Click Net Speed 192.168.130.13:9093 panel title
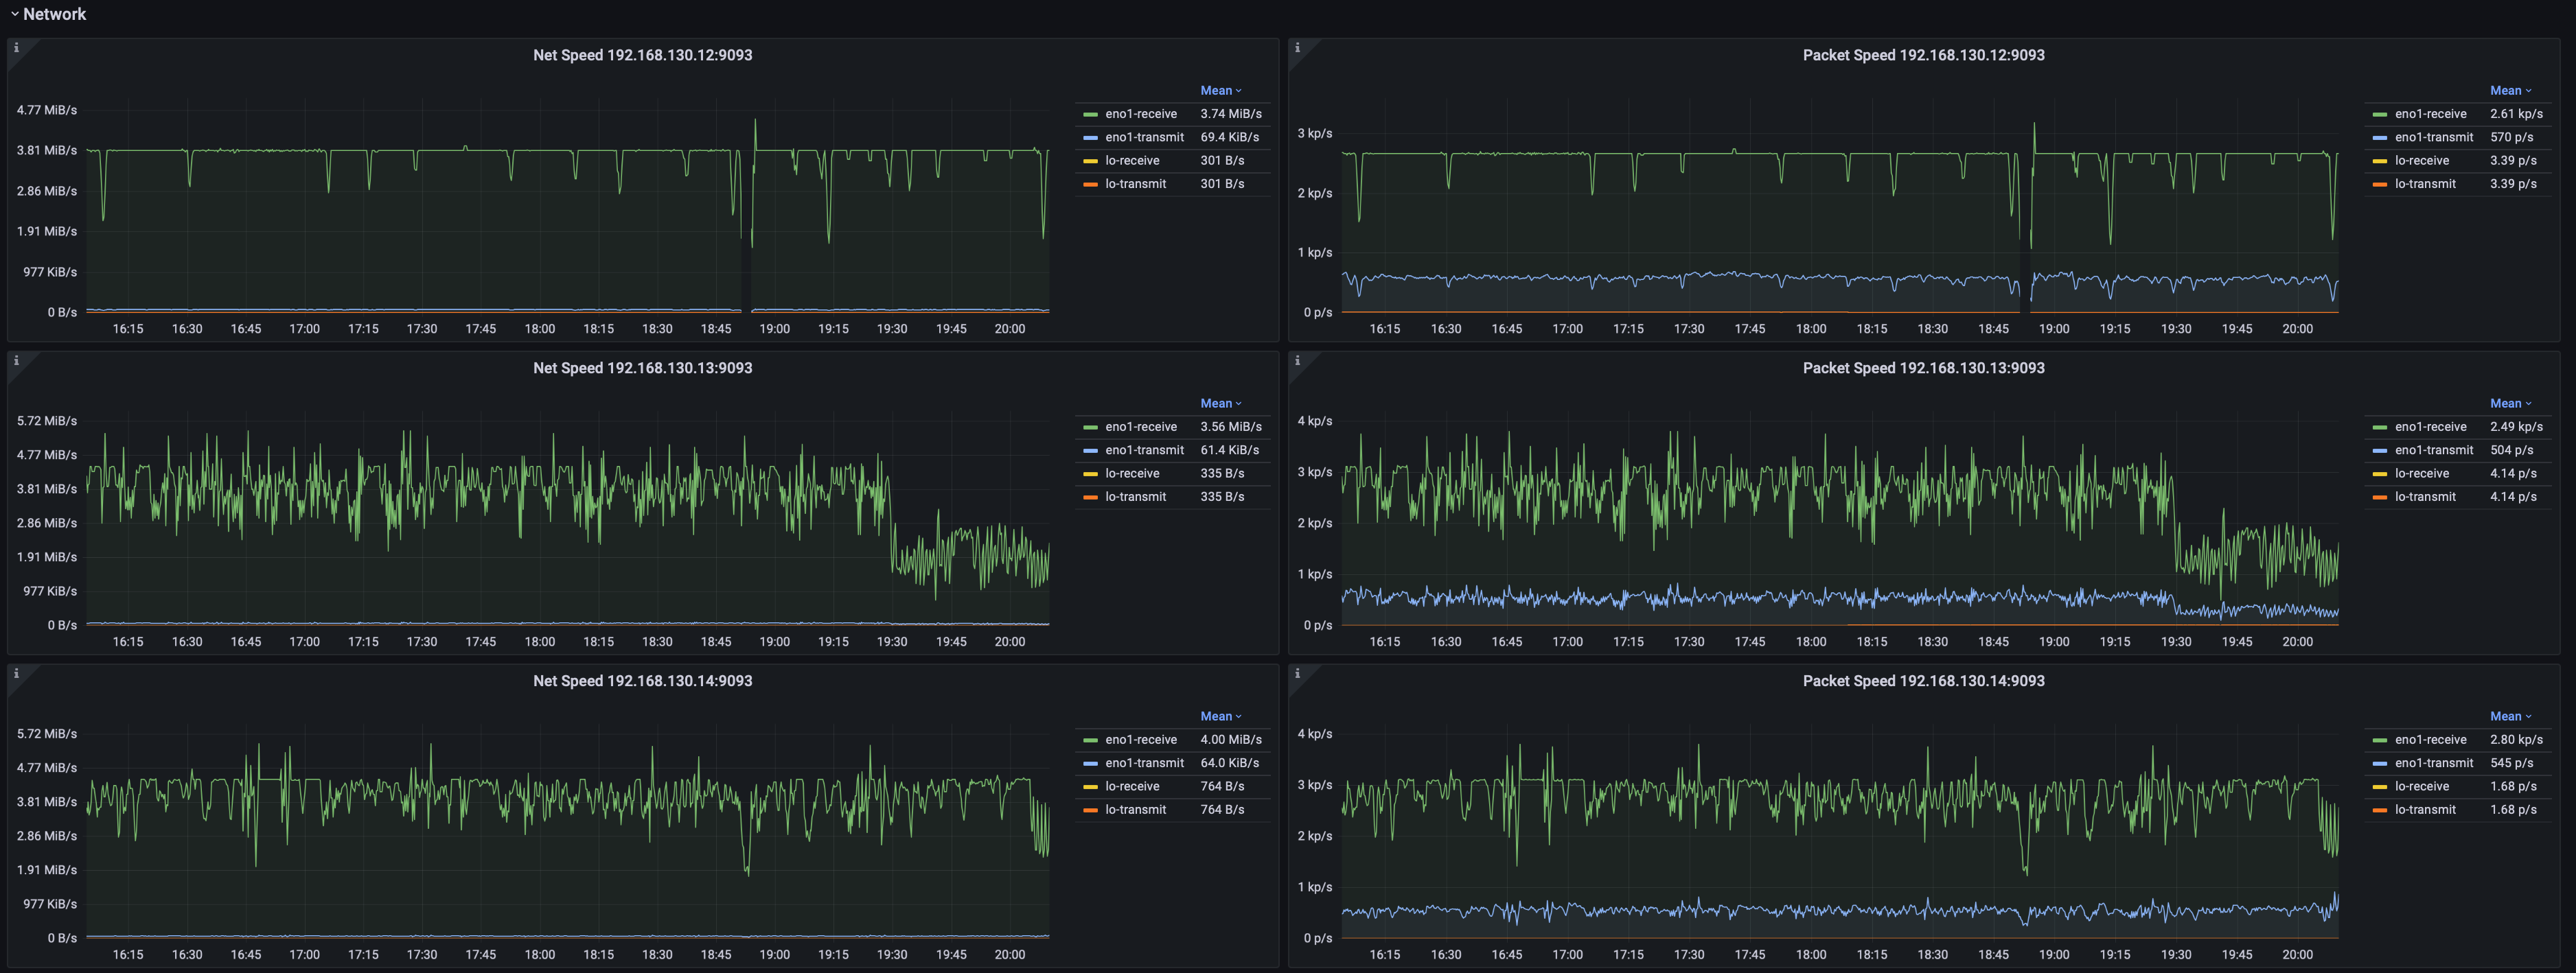 [x=642, y=368]
